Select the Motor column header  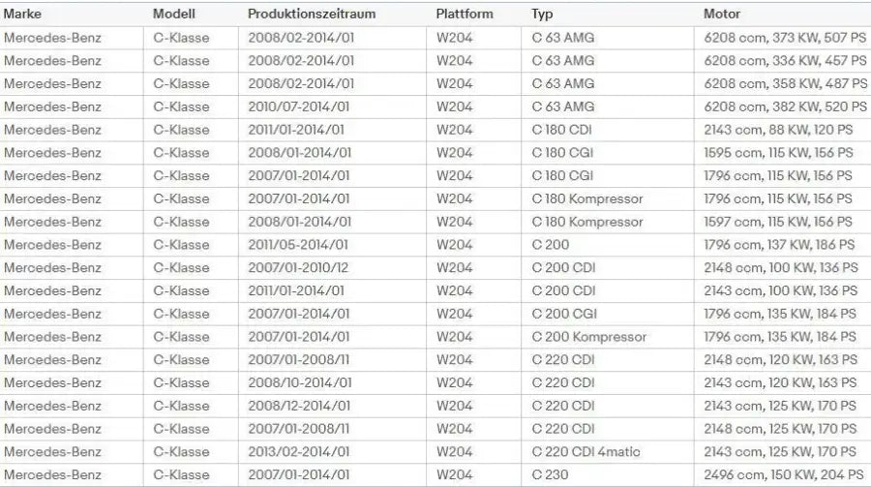point(722,15)
